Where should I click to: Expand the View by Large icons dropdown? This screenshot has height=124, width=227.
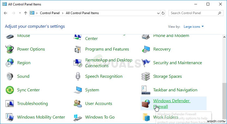coord(193,27)
